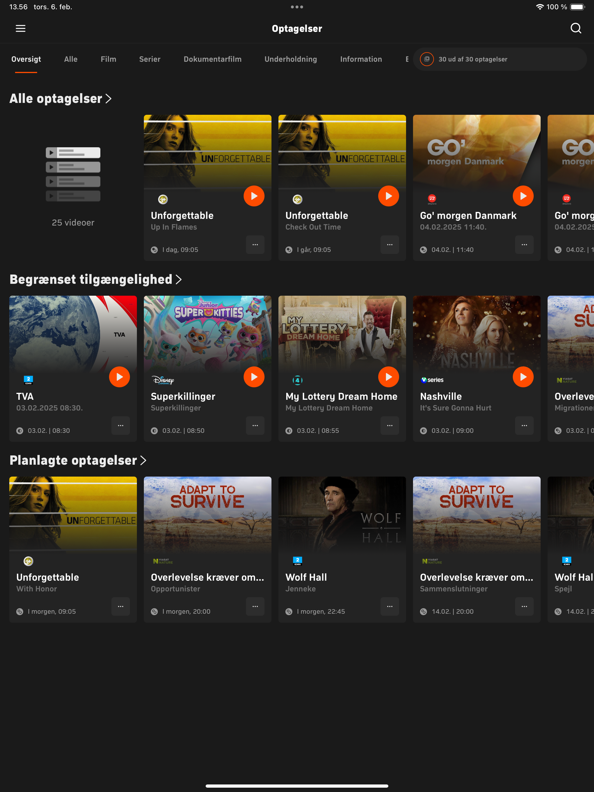
Task: Tap the battery status icon
Action: pyautogui.click(x=577, y=7)
